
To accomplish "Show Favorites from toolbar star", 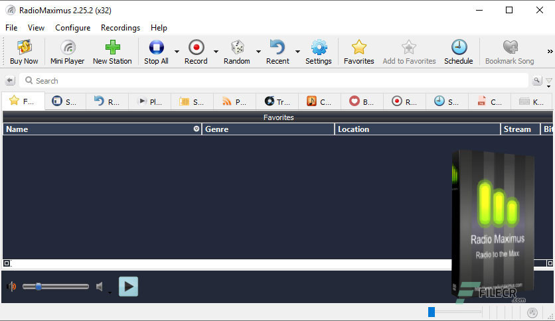I will 359,52.
